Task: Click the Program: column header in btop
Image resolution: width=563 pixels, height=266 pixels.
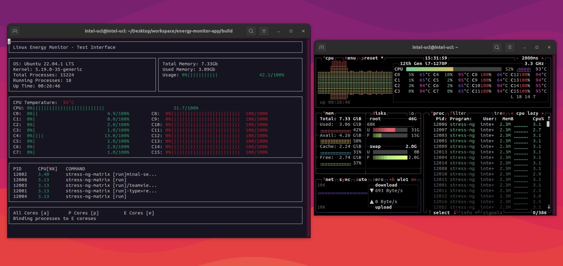Action: [461, 119]
